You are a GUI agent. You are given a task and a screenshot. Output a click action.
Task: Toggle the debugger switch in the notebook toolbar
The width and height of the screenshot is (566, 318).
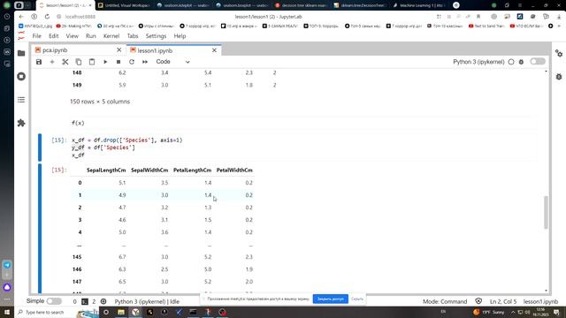pos(538,62)
